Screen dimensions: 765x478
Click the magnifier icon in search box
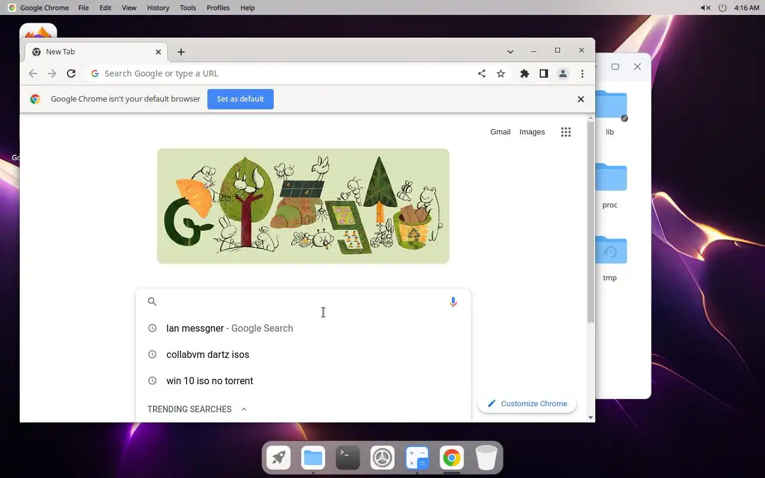[x=152, y=302]
